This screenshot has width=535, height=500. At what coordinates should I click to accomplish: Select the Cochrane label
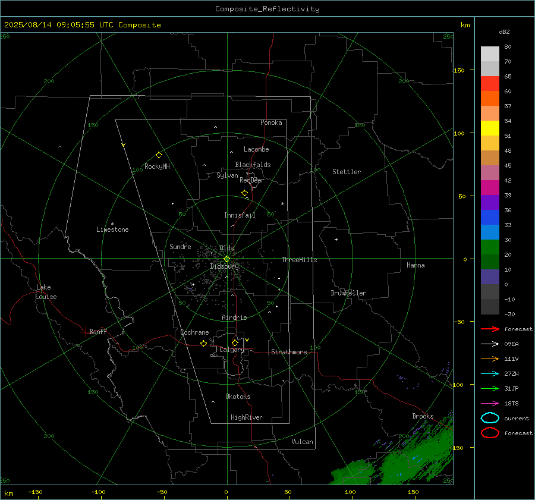pos(194,332)
